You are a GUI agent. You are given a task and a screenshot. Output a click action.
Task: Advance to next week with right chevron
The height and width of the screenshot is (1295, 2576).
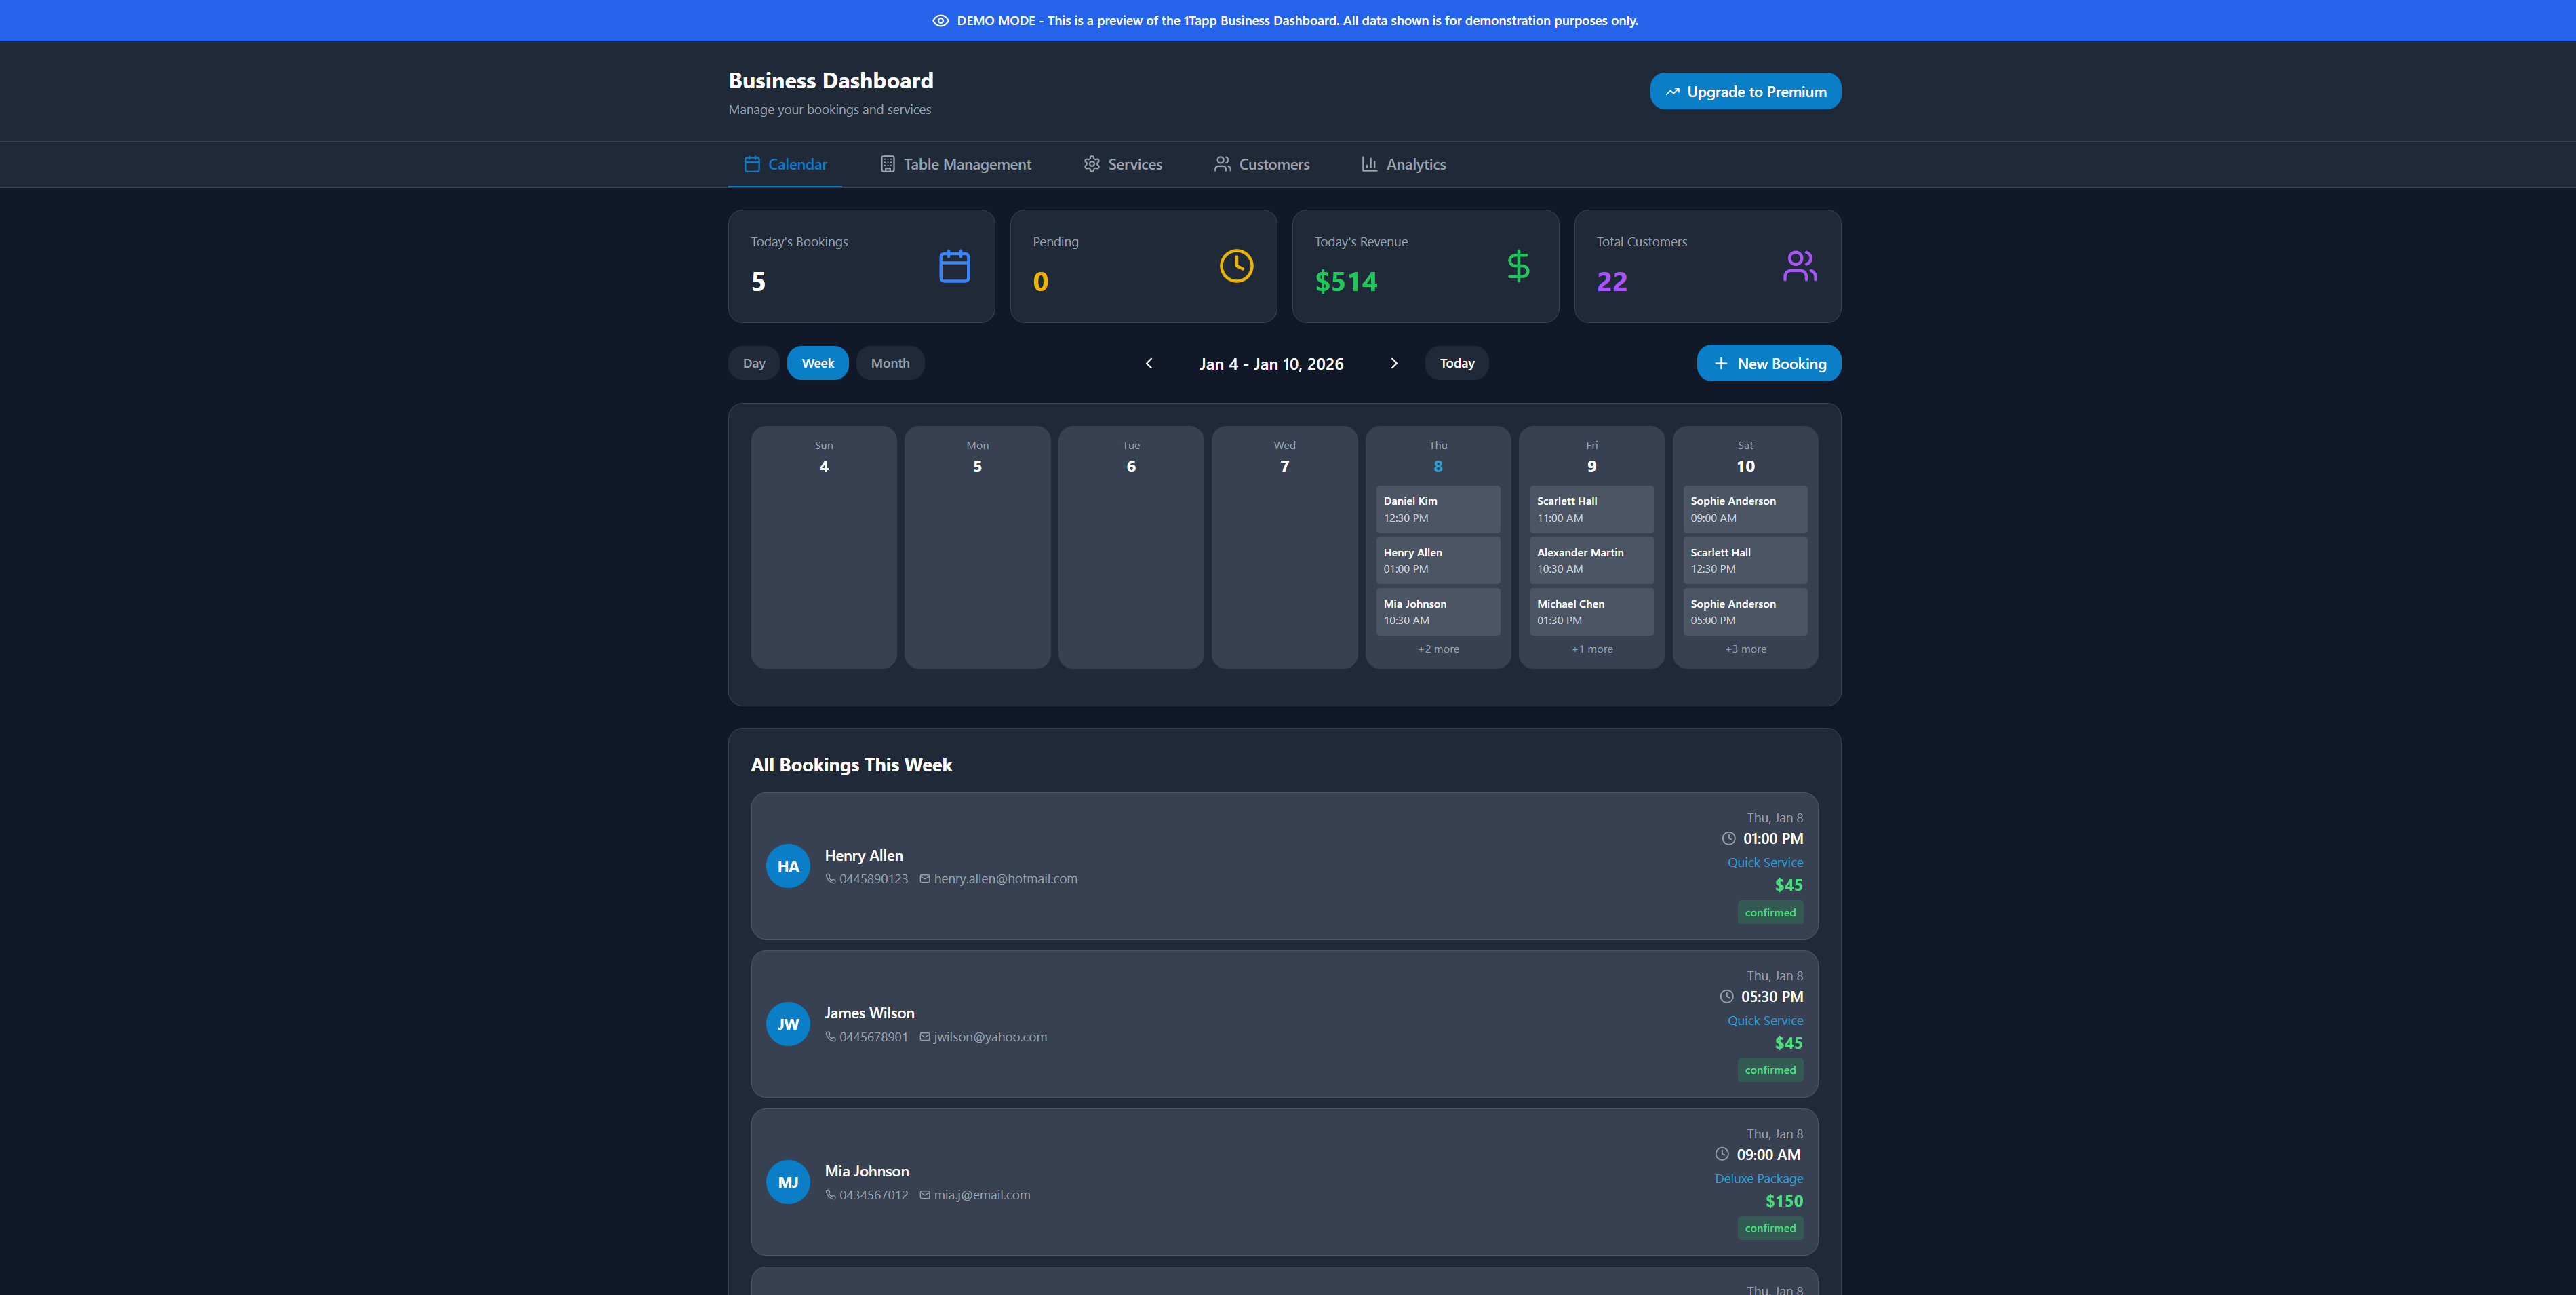1394,364
